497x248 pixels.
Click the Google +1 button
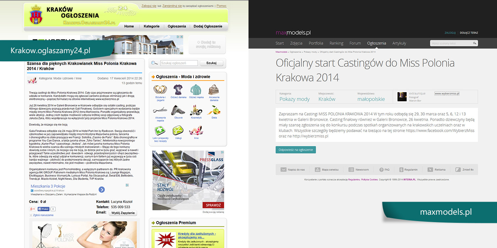[33, 209]
